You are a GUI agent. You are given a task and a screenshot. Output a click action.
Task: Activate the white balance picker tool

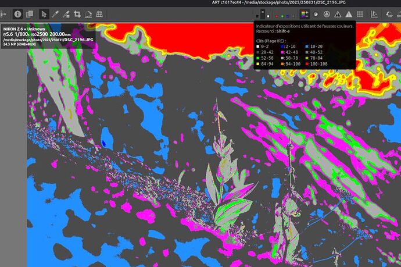pos(66,13)
